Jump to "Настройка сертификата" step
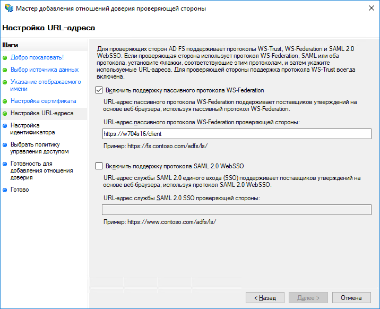 (43, 101)
